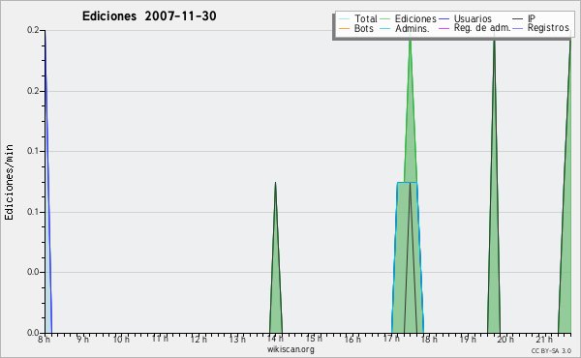Click the '12 h' x-axis tick label

pos(199,339)
